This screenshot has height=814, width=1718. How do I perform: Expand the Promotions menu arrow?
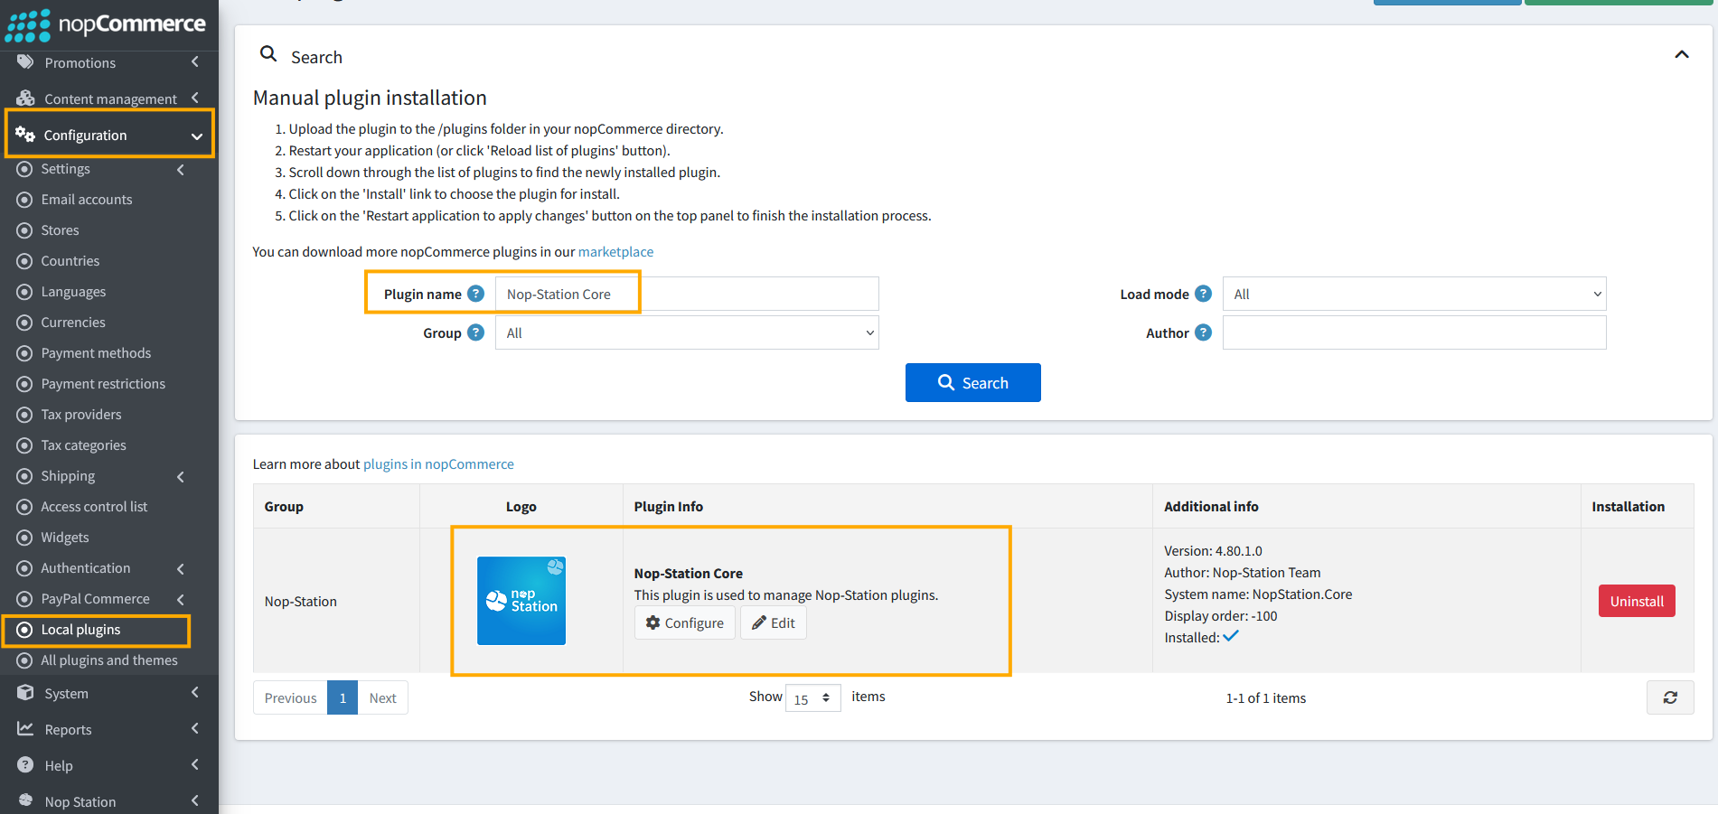pos(195,61)
